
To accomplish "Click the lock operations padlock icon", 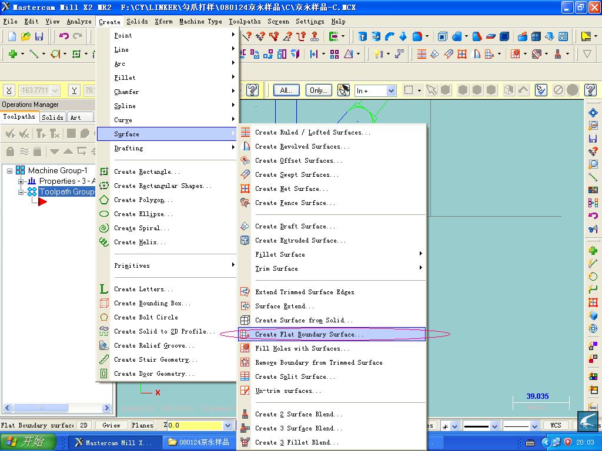I will pos(11,152).
